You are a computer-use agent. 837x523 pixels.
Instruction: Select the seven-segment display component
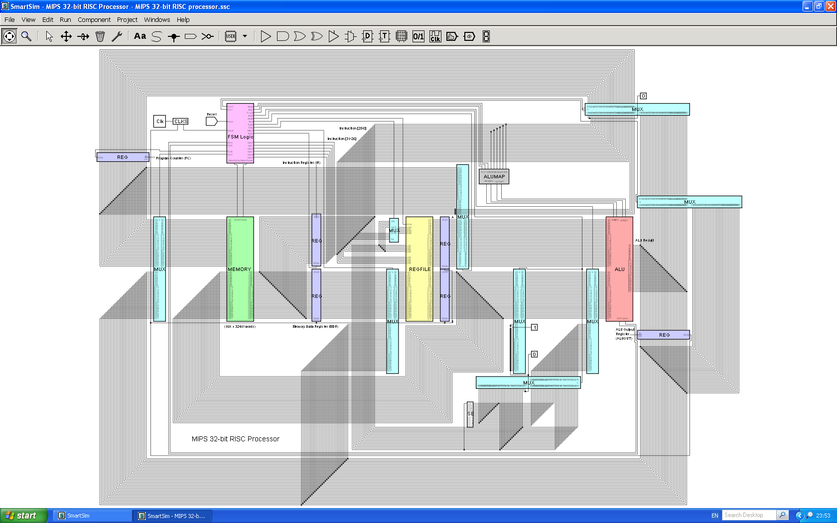[486, 36]
